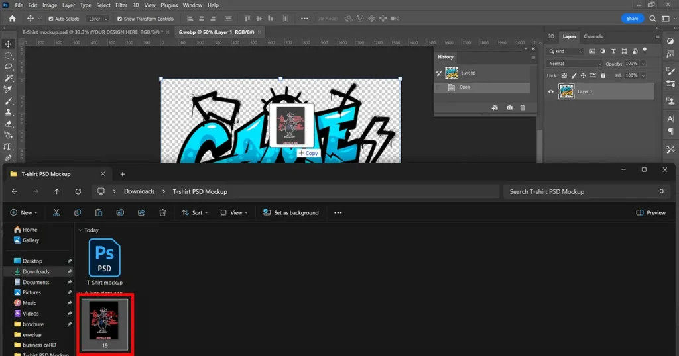Open Pictures in File Explorer sidebar
This screenshot has width=679, height=356.
pos(32,292)
